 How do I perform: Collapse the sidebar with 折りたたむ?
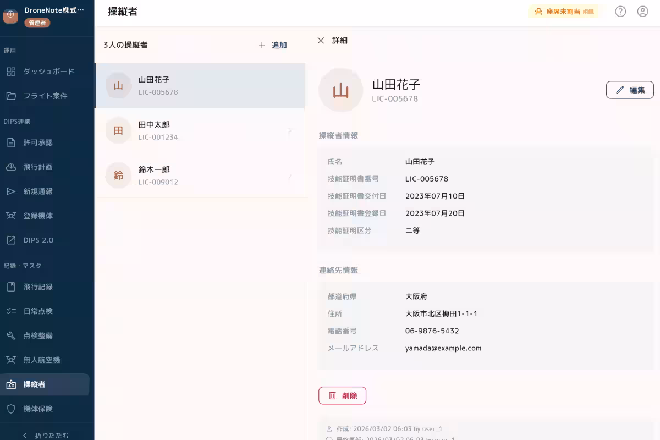(x=47, y=435)
